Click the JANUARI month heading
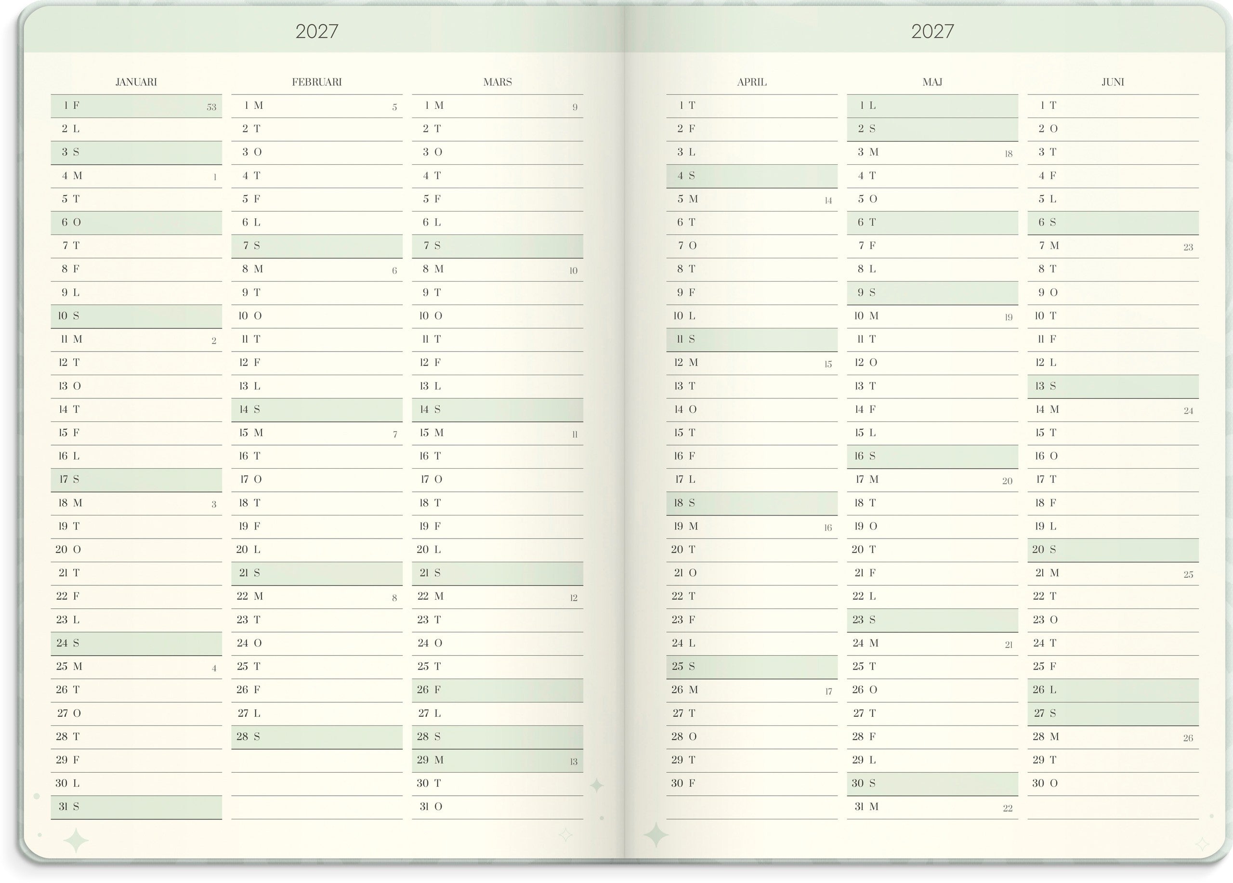 (136, 82)
